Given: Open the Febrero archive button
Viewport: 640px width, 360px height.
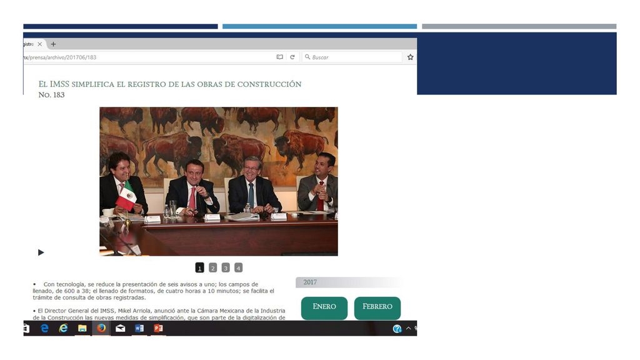Looking at the screenshot, I should point(377,307).
